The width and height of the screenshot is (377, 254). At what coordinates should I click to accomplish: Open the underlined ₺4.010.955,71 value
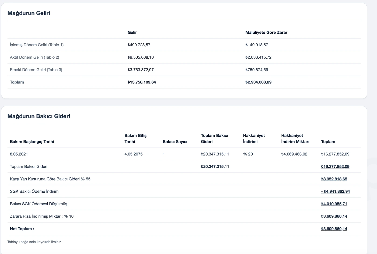(334, 204)
